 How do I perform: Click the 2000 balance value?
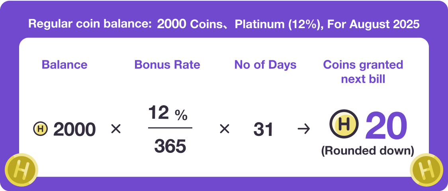pos(74,129)
